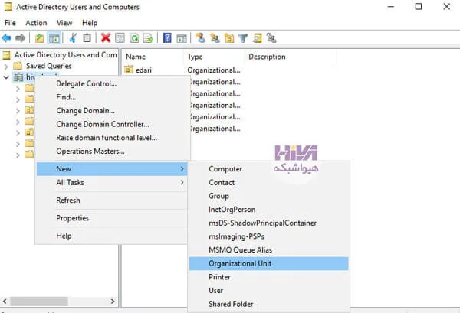Screen dimensions: 460x313
Task: Click the green Refresh toolbar icon
Action: click(134, 38)
